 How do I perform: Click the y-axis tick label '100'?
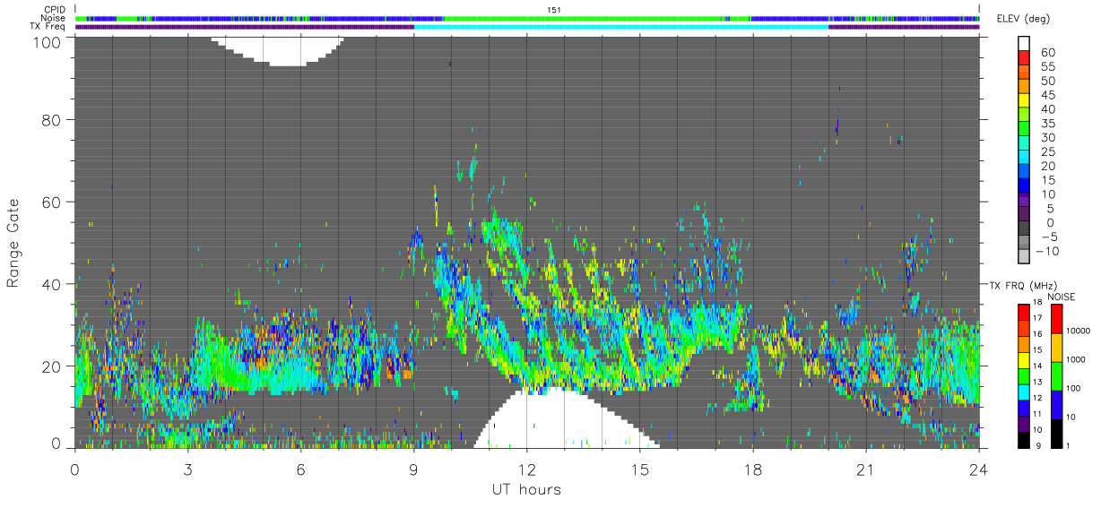47,41
